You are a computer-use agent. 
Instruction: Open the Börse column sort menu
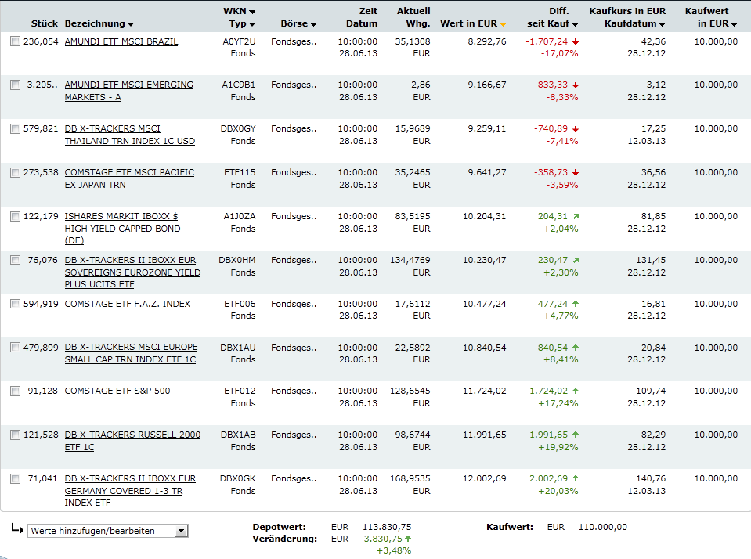click(298, 23)
